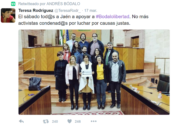Open the Teresa Rodríguez display name link
The height and width of the screenshot is (125, 171).
coord(36,11)
